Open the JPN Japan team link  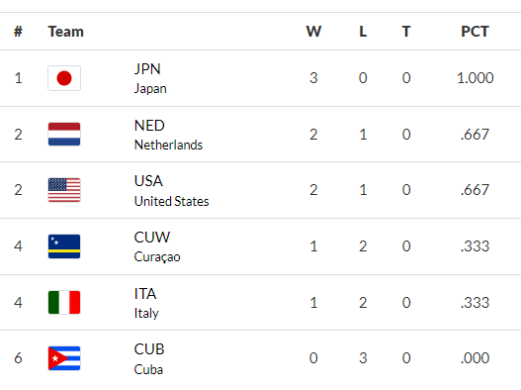(150, 78)
